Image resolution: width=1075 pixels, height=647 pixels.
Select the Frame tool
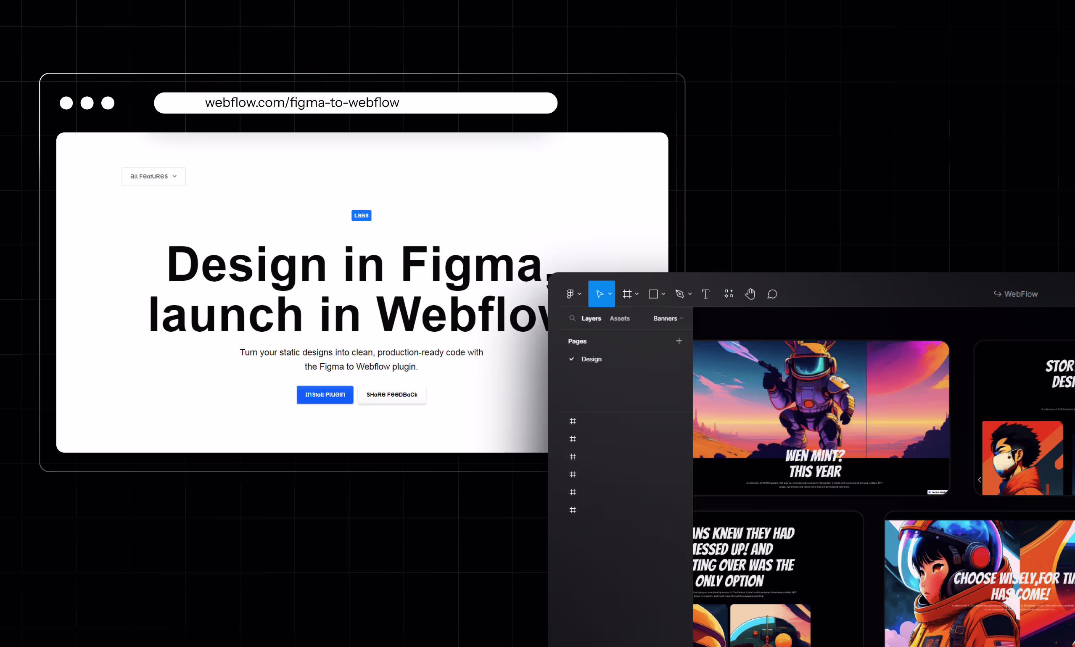tap(627, 294)
